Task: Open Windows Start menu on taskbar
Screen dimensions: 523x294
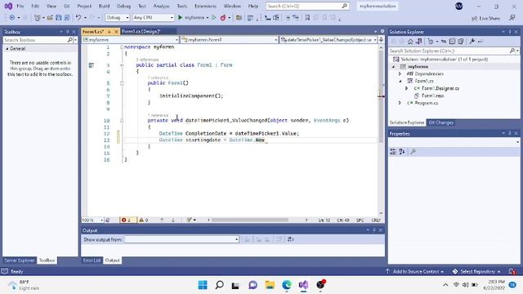Action: (x=203, y=285)
